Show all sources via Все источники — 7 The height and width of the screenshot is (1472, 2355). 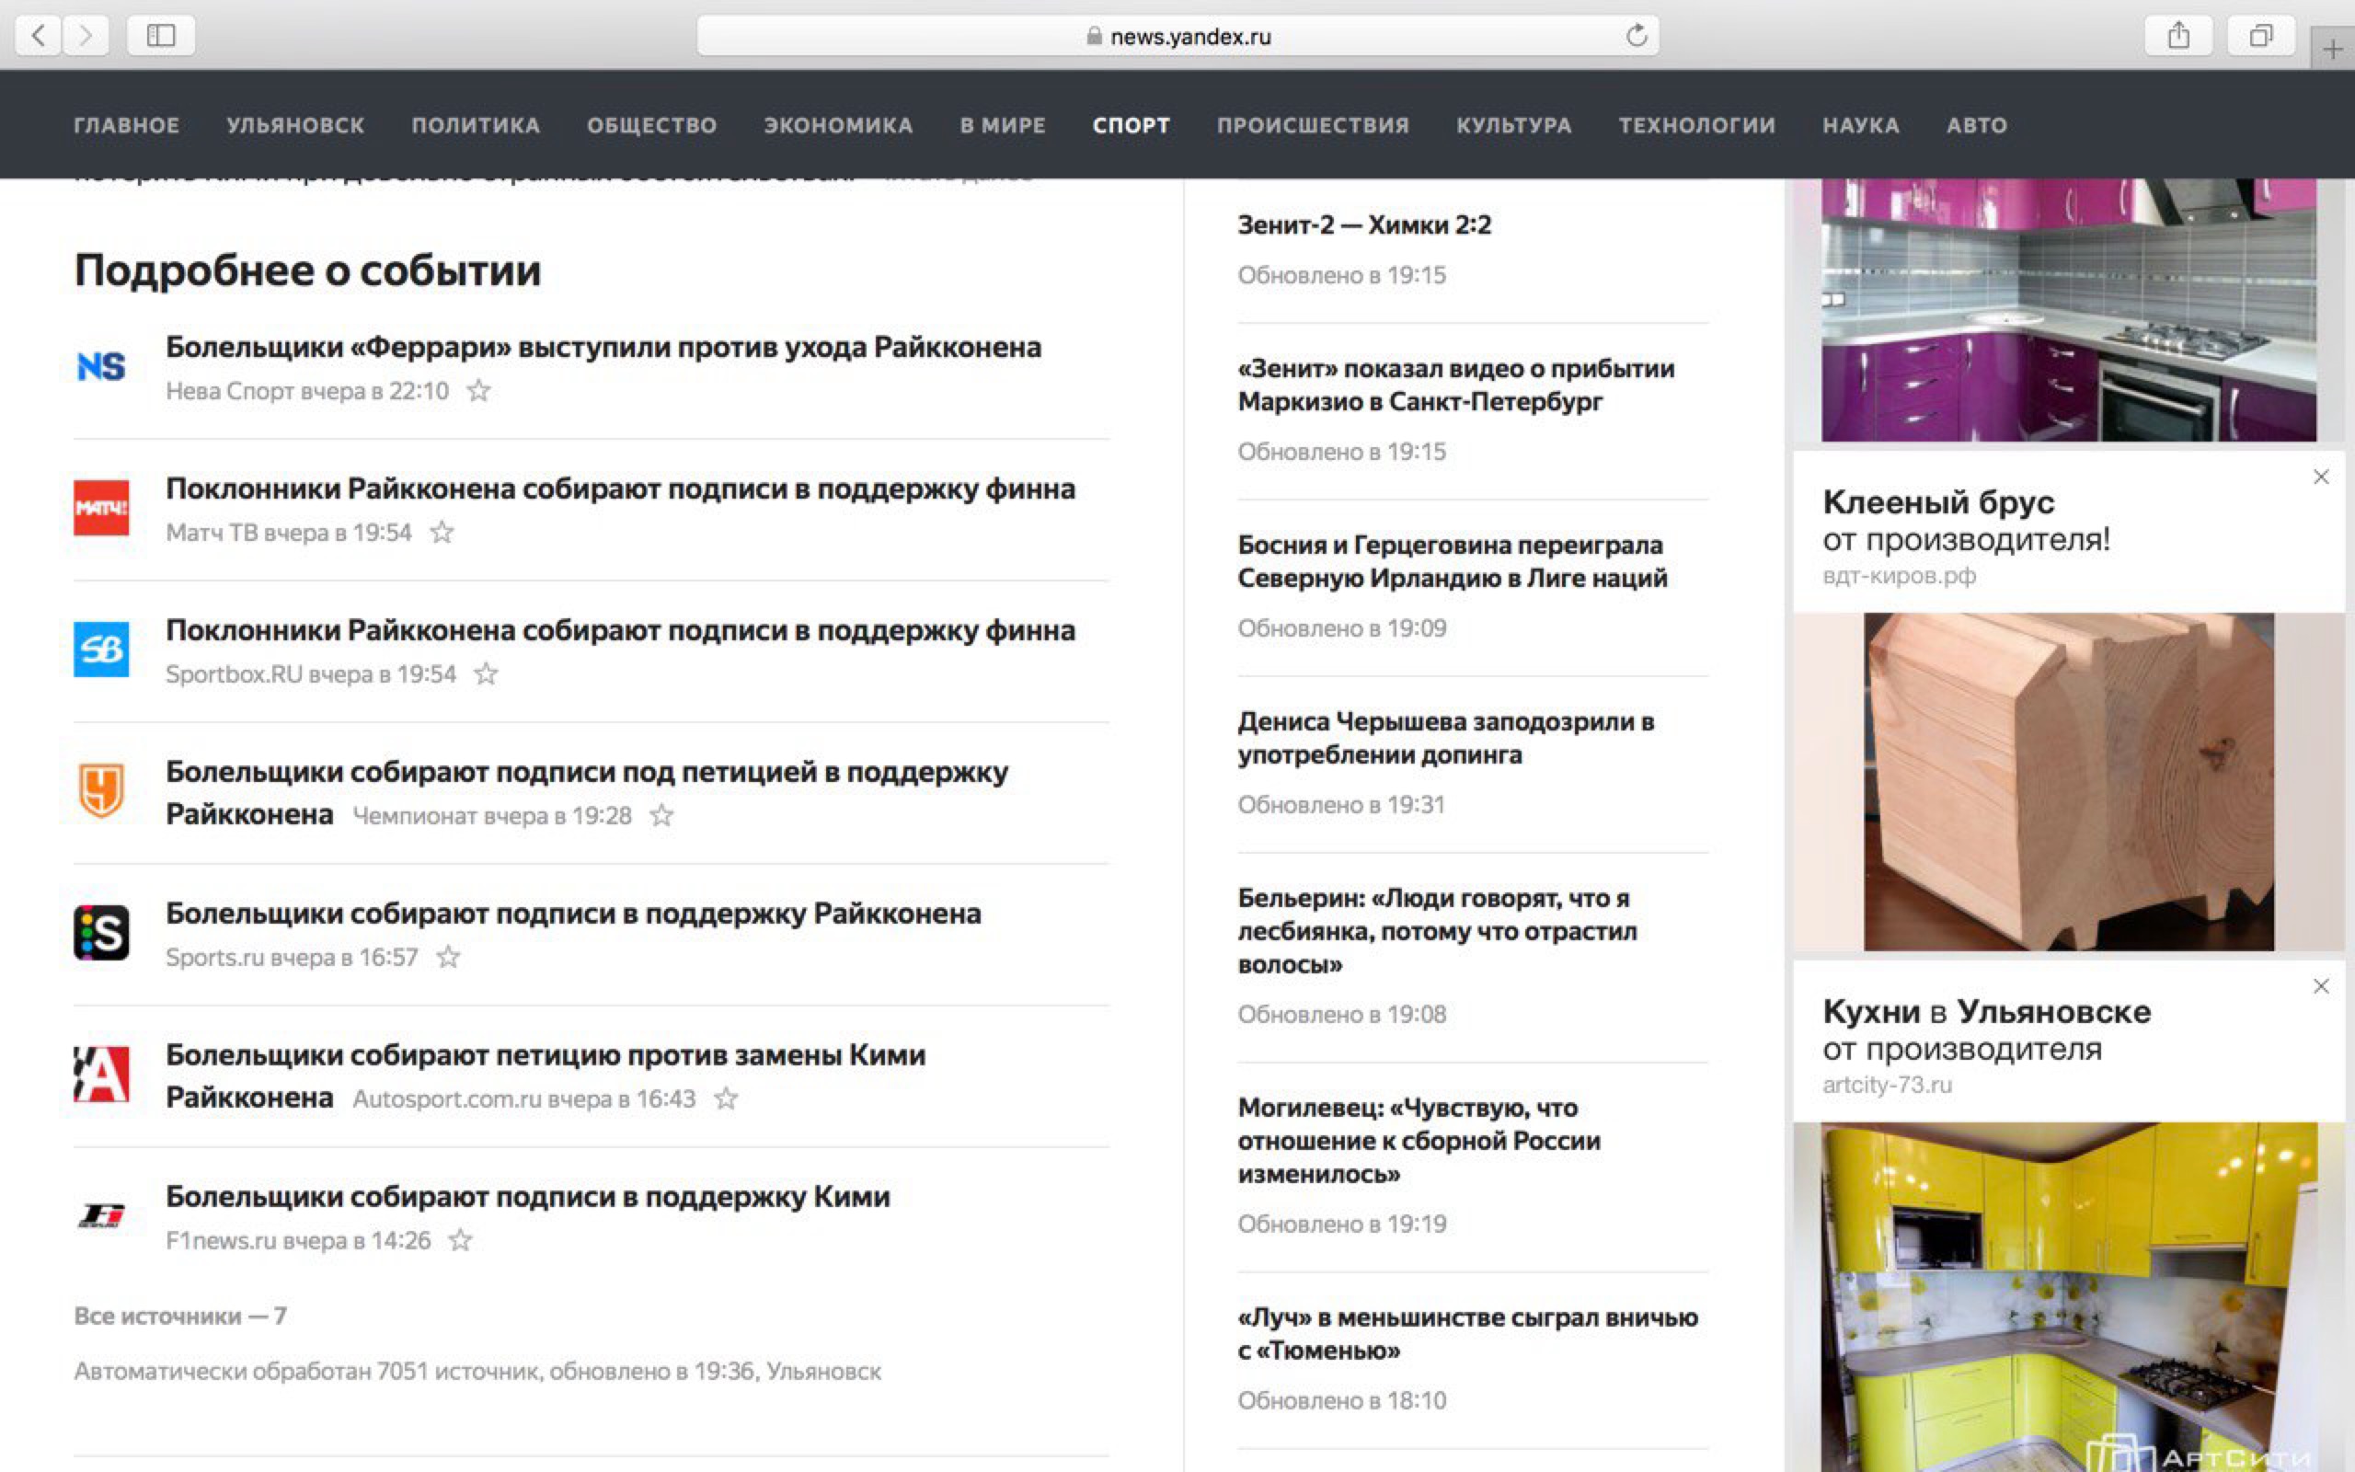click(x=180, y=1317)
